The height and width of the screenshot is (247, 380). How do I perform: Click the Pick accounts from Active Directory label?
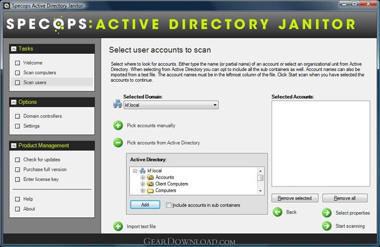tap(163, 142)
